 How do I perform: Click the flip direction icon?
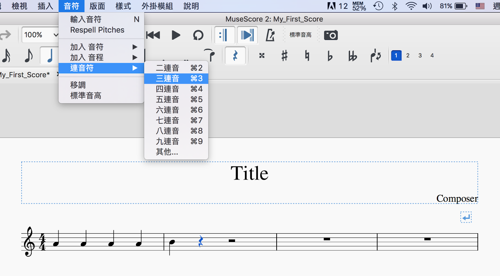point(376,56)
